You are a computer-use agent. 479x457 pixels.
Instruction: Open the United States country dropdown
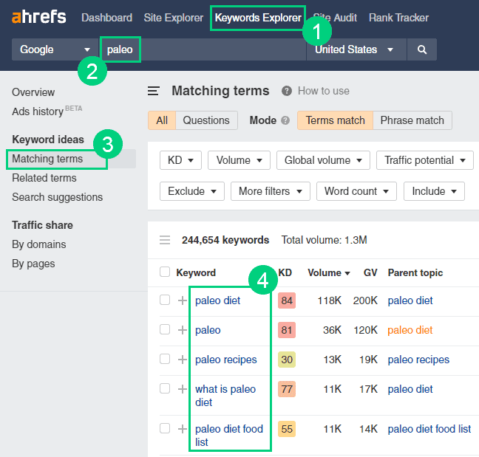coord(356,49)
